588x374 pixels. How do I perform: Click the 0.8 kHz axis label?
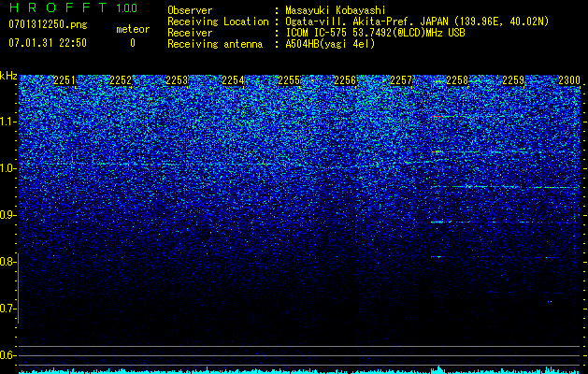click(7, 262)
